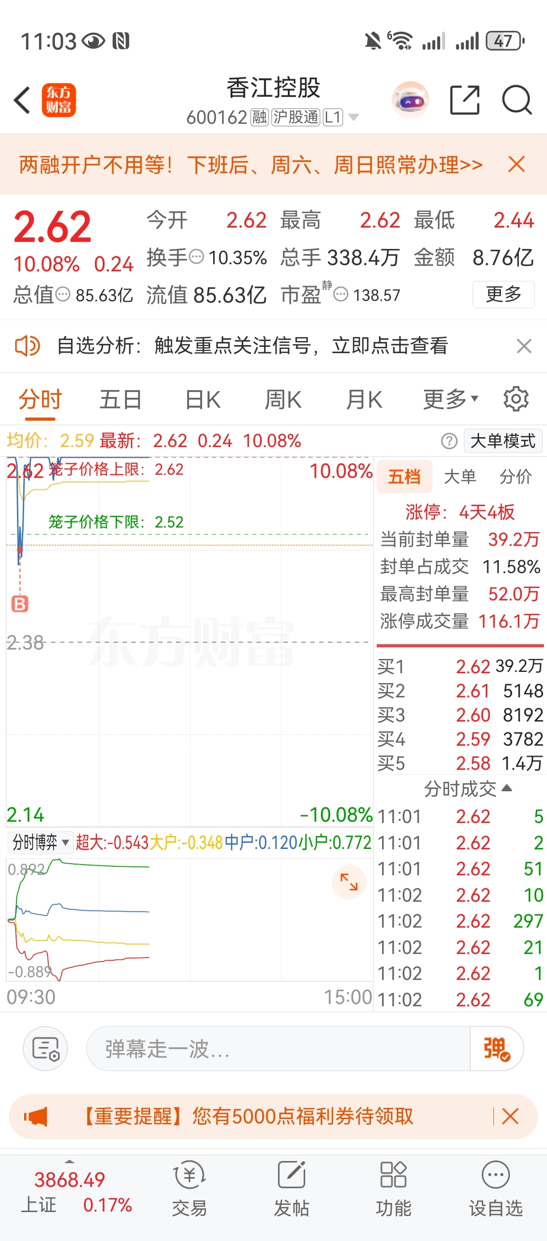This screenshot has height=1241, width=547.
Task: Tap the 设自选 watchlist icon
Action: tap(496, 1190)
